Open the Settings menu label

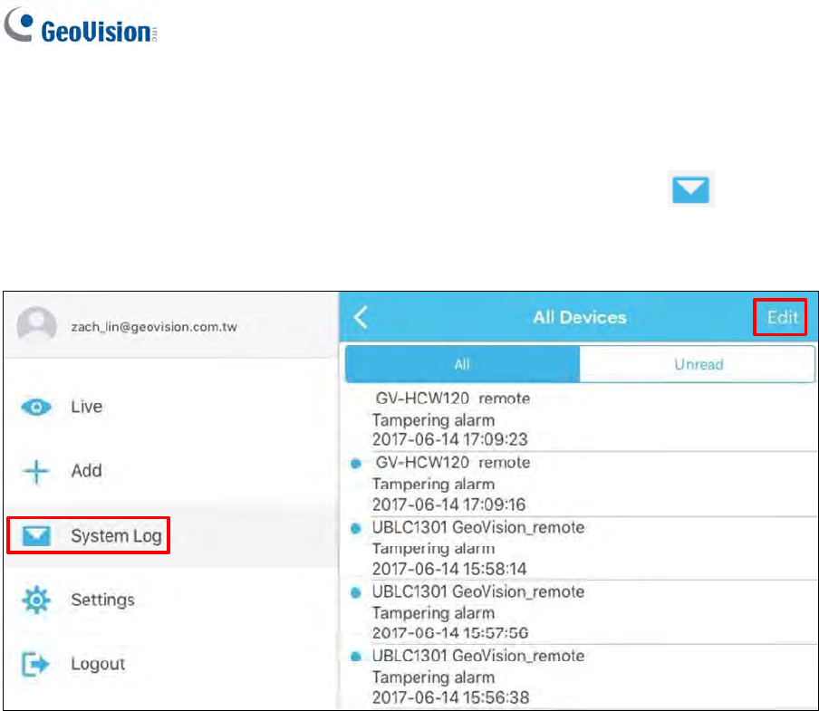103,600
